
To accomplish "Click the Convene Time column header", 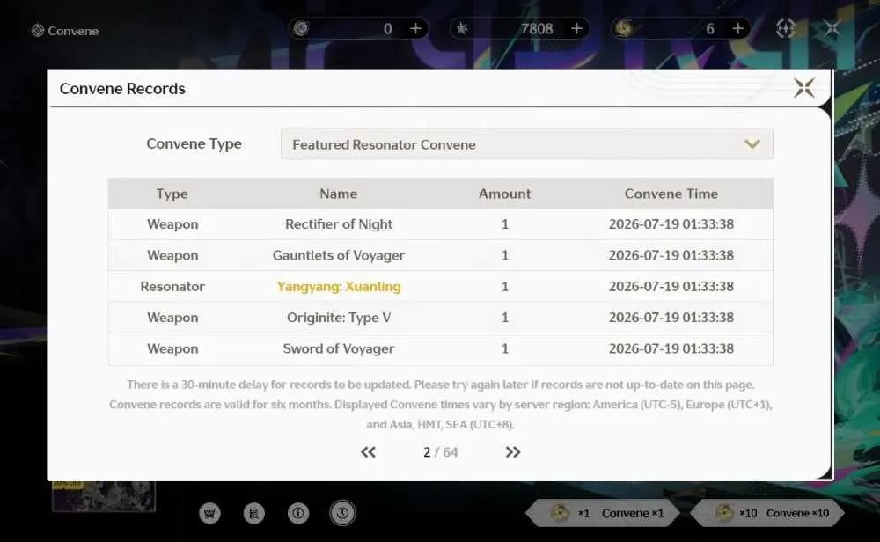I will (x=671, y=194).
